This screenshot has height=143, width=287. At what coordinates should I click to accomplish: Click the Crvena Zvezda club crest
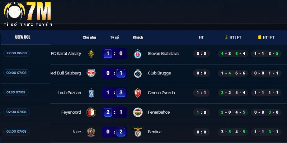pyautogui.click(x=137, y=93)
